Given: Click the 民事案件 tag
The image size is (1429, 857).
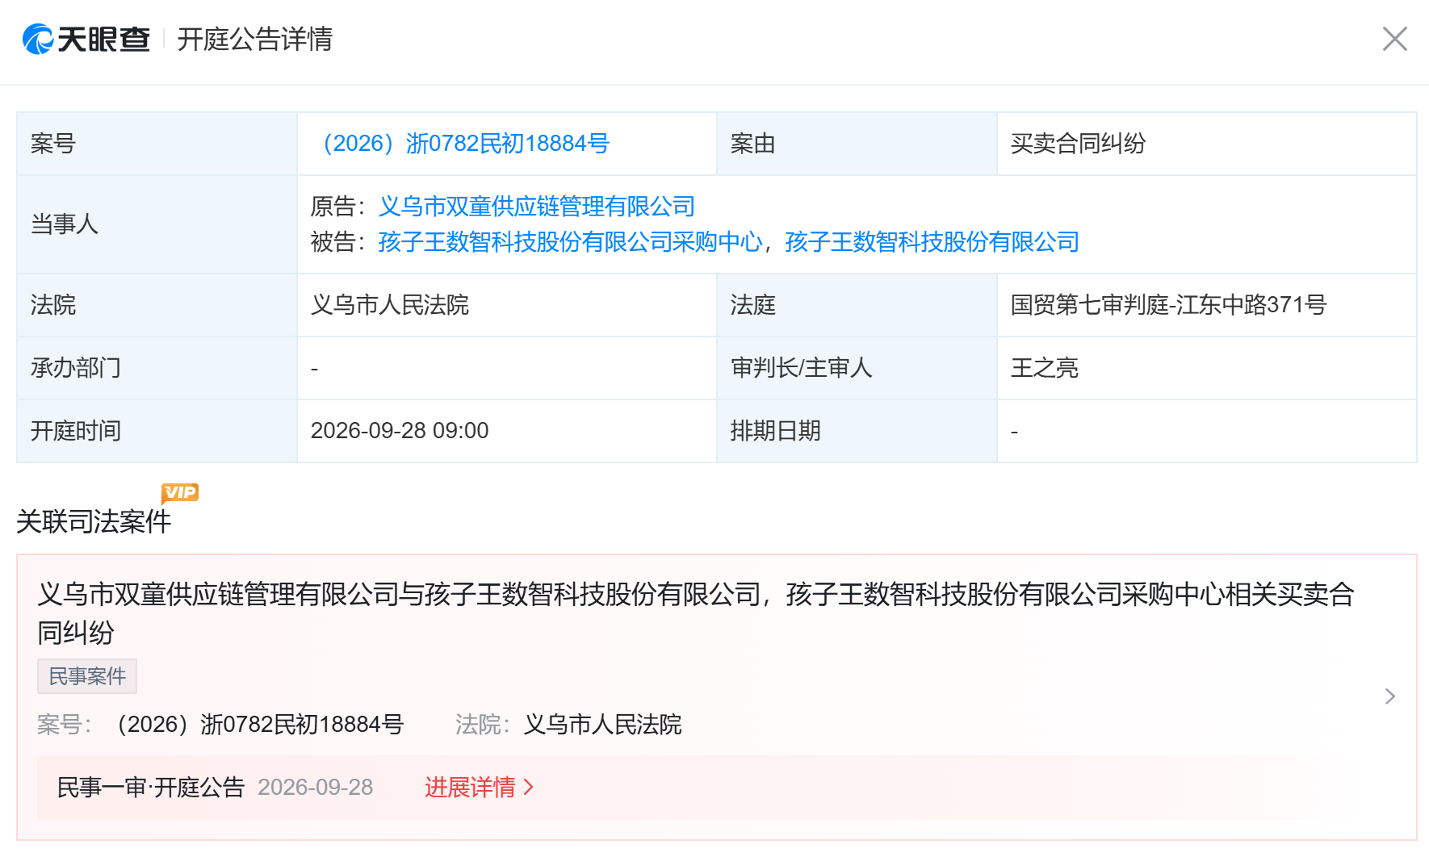Looking at the screenshot, I should coord(87,676).
